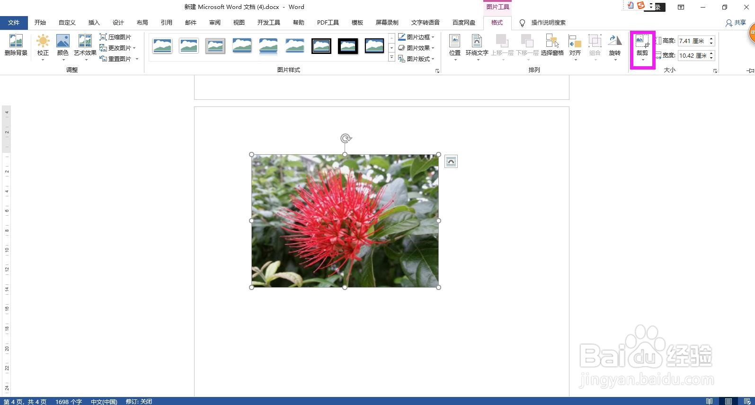The image size is (755, 405).
Task: Click the 高度 height input field
Action: tap(693, 41)
